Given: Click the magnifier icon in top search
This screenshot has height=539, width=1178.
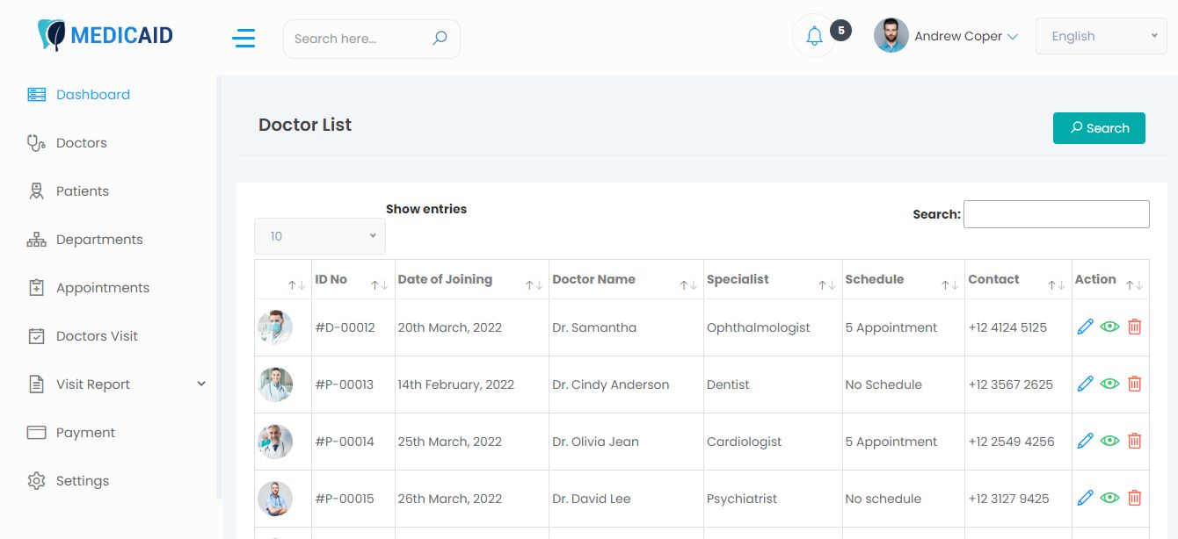Looking at the screenshot, I should (x=440, y=39).
